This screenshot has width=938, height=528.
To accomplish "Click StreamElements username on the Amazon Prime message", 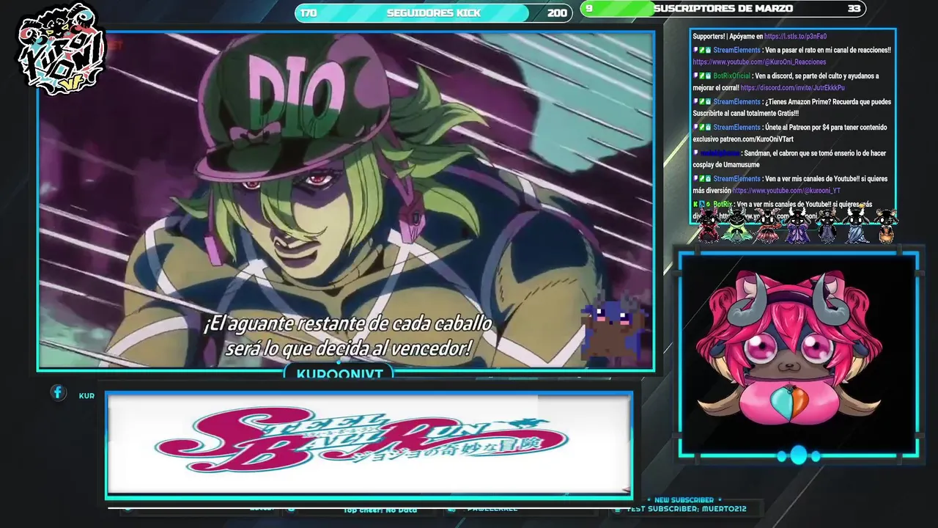I will tap(737, 102).
